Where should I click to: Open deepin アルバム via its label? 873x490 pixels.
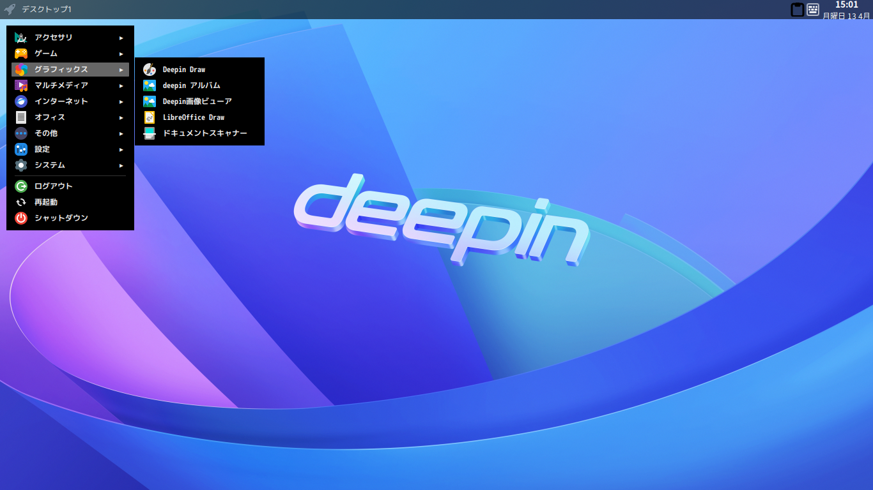pyautogui.click(x=192, y=85)
